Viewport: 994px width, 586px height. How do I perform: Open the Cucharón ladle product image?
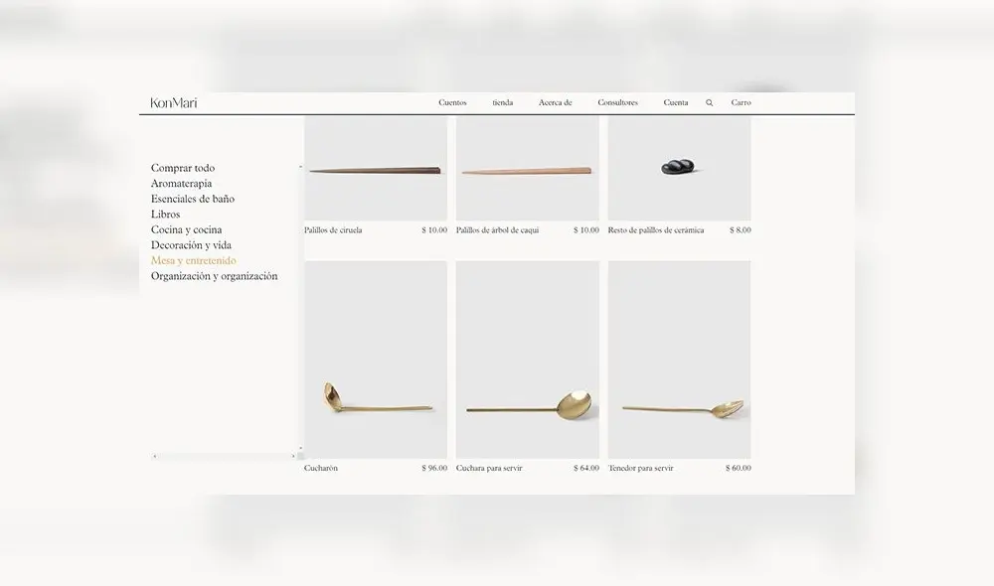click(375, 360)
